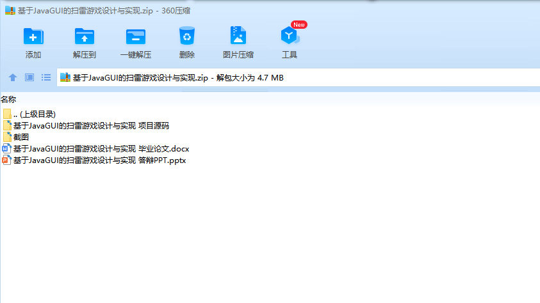Click the Word icon of 毕业论文.docx
Image resolution: width=540 pixels, height=303 pixels.
tap(6, 149)
